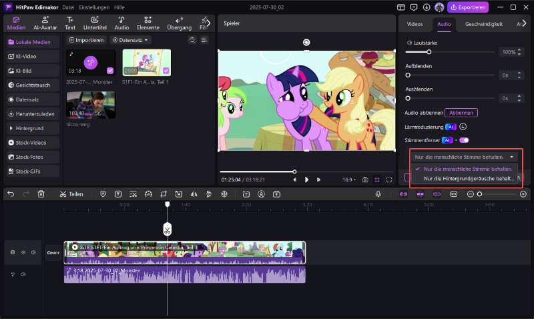Open the Übergang tab
The height and width of the screenshot is (319, 534).
[179, 23]
